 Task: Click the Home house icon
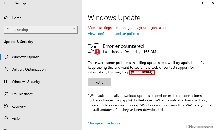[x=6, y=18]
